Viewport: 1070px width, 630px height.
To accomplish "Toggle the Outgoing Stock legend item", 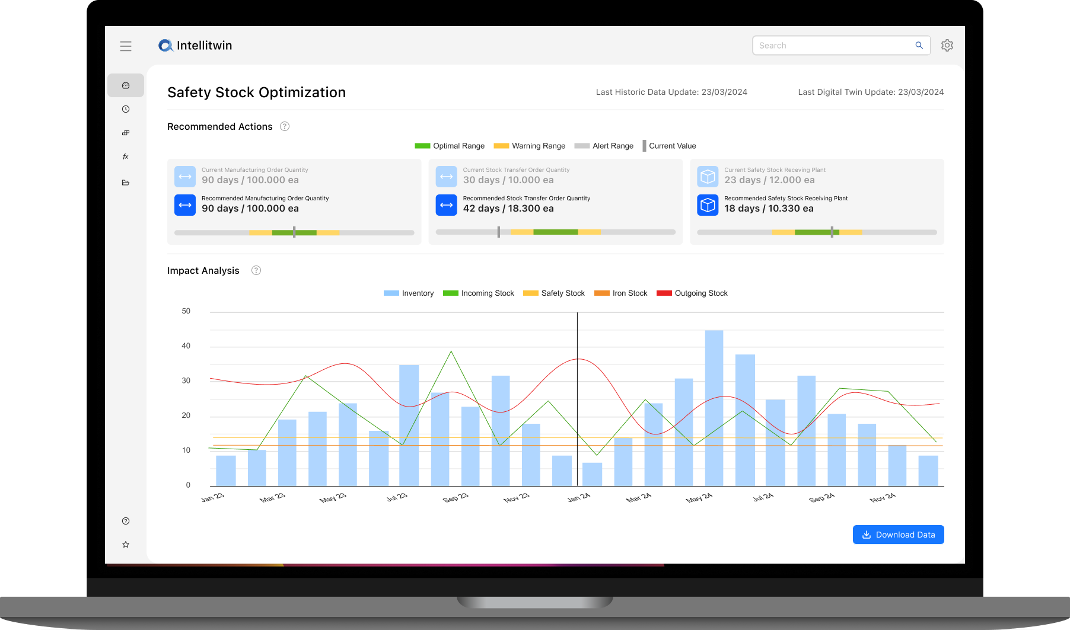I will 692,293.
